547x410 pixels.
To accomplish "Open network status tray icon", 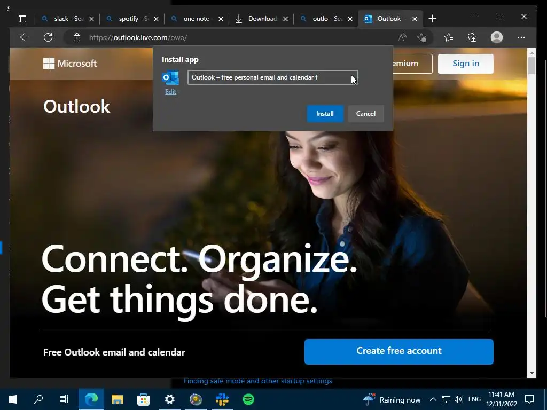I will coord(446,399).
